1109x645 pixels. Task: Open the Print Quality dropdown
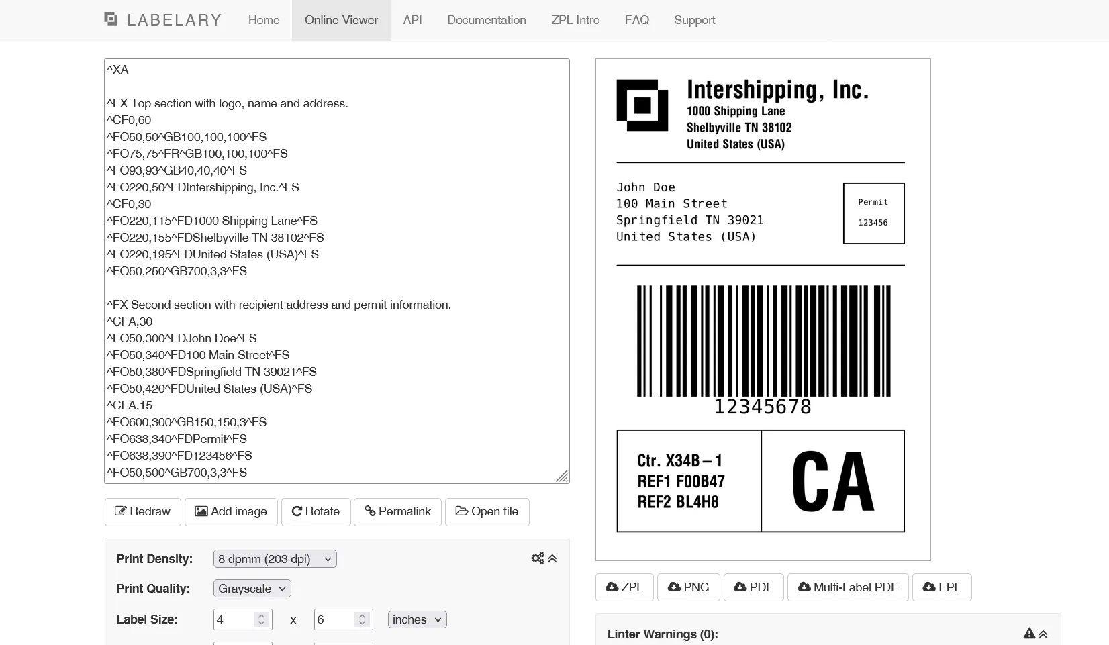pyautogui.click(x=252, y=589)
